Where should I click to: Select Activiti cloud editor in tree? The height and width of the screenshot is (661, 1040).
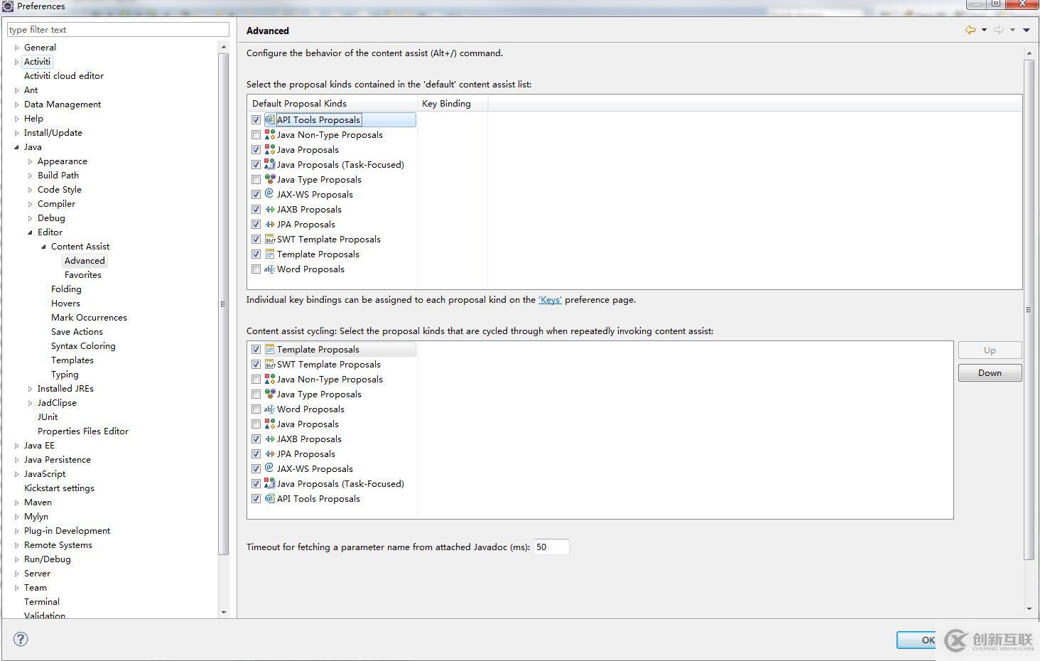pos(64,75)
